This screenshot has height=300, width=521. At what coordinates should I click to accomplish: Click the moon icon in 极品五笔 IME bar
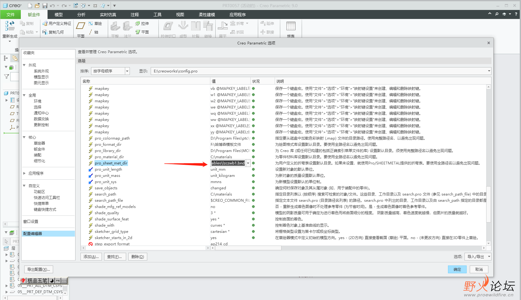[x=52, y=281]
